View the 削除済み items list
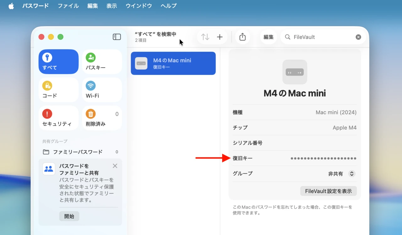This screenshot has height=235, width=402. 102,118
